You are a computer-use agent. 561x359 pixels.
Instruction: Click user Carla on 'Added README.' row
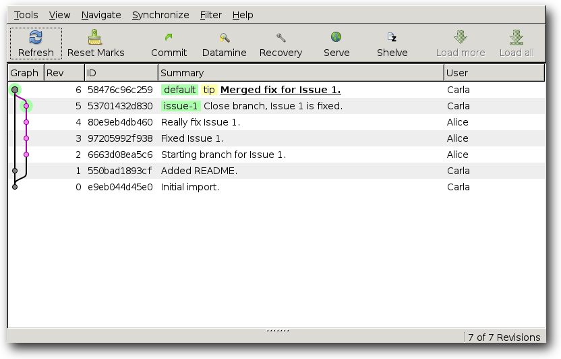tap(459, 171)
